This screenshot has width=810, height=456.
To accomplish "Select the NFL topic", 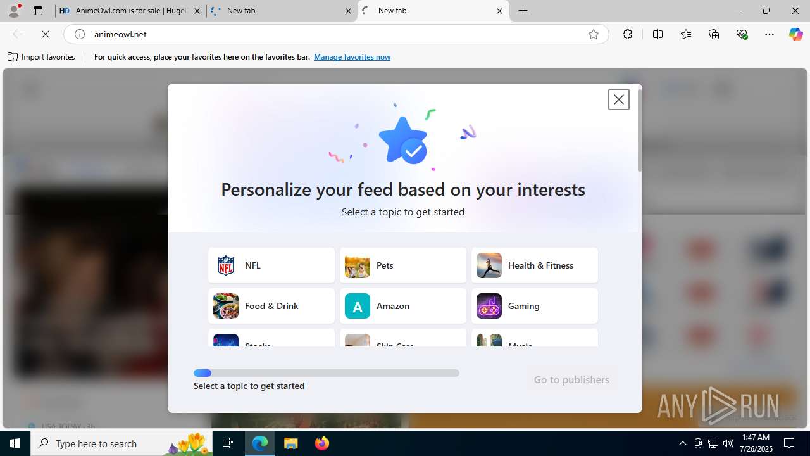I will (271, 265).
